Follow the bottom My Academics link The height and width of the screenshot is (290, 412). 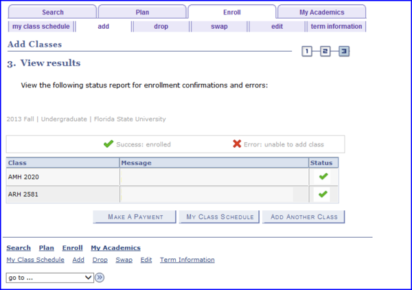pos(115,247)
